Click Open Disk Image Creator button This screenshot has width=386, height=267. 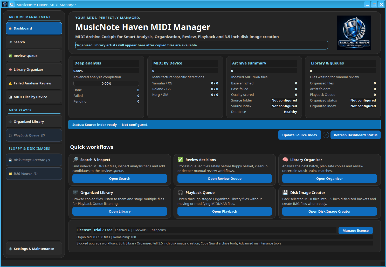[x=329, y=211]
